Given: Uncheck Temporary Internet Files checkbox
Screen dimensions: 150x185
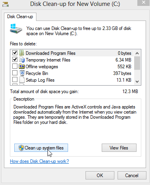Looking at the screenshot, I should click(15, 60).
